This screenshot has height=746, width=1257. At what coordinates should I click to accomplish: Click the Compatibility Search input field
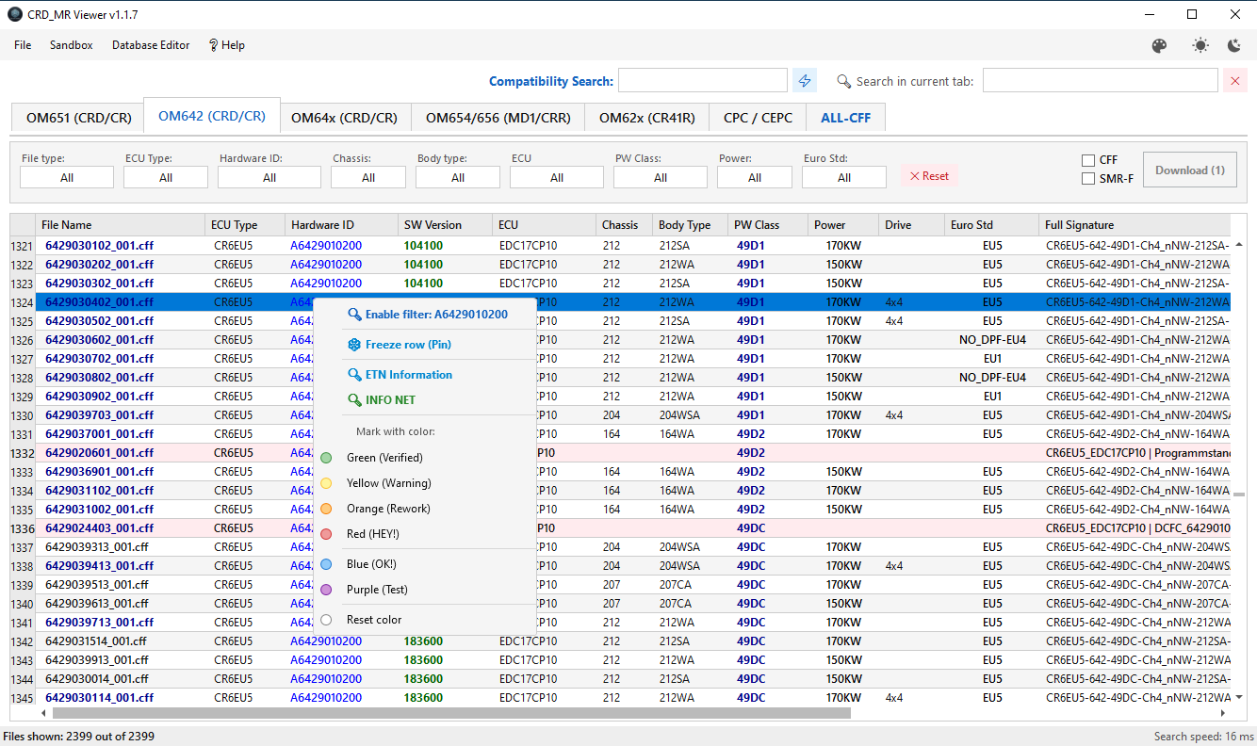(x=703, y=81)
